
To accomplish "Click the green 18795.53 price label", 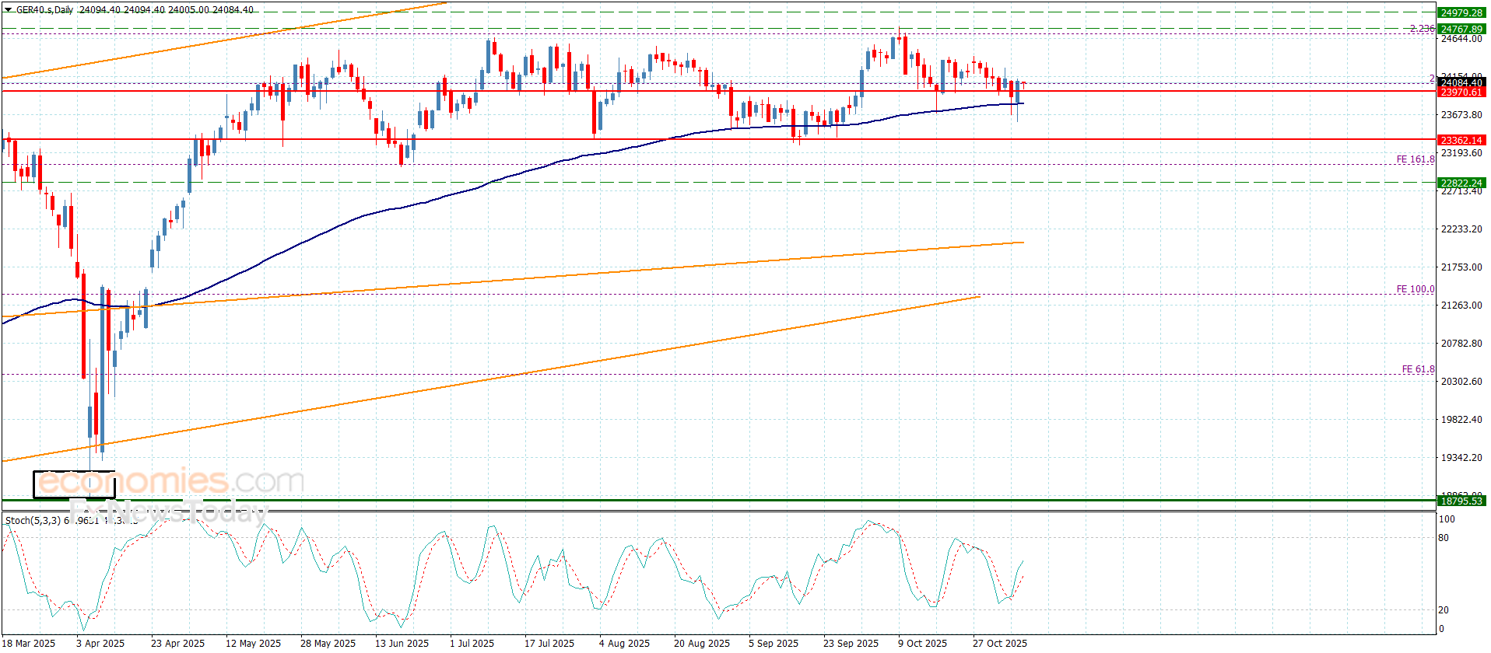I will (1461, 501).
